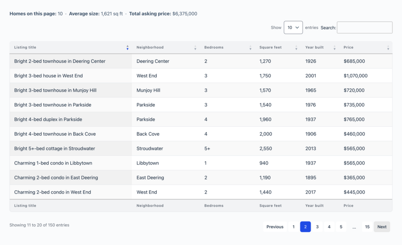Click the Stroudwater neighborhood cell
402x245 pixels.
click(166, 149)
